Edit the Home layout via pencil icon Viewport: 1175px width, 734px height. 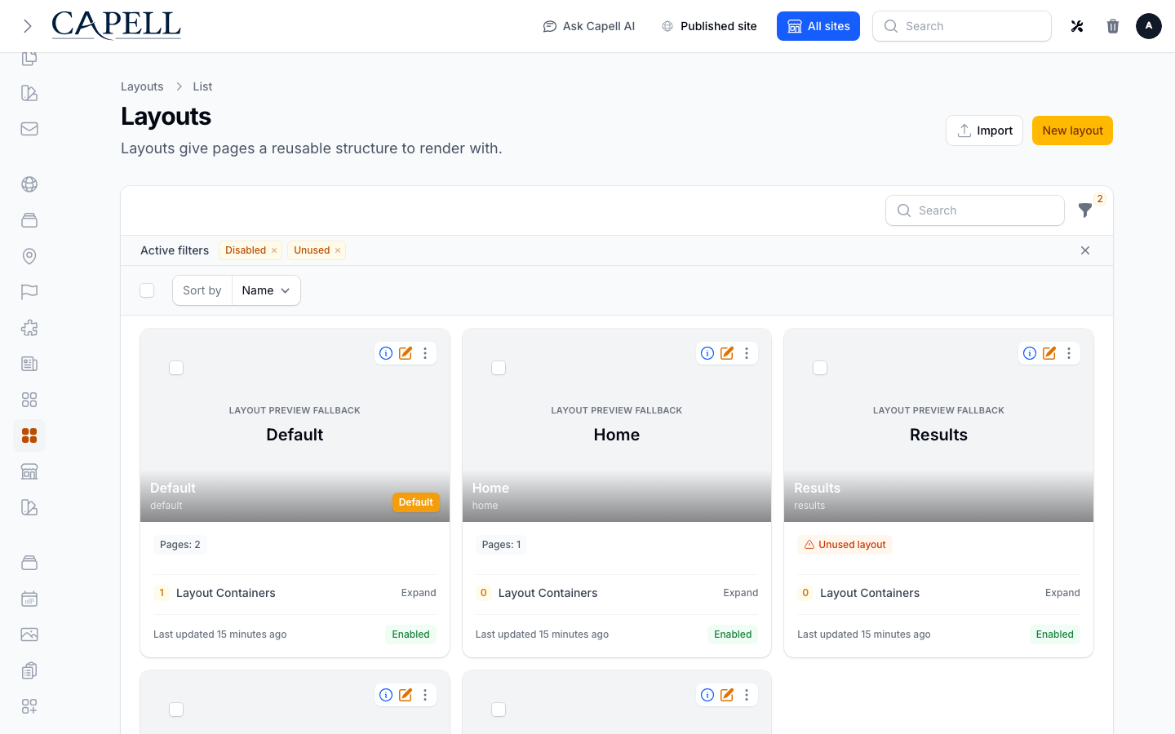(727, 353)
